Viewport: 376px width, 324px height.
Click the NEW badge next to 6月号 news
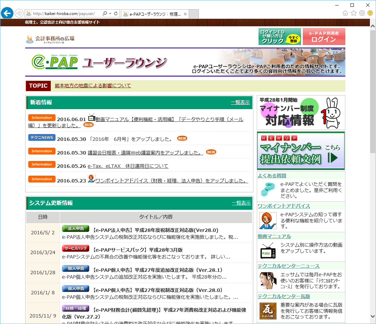182,138
